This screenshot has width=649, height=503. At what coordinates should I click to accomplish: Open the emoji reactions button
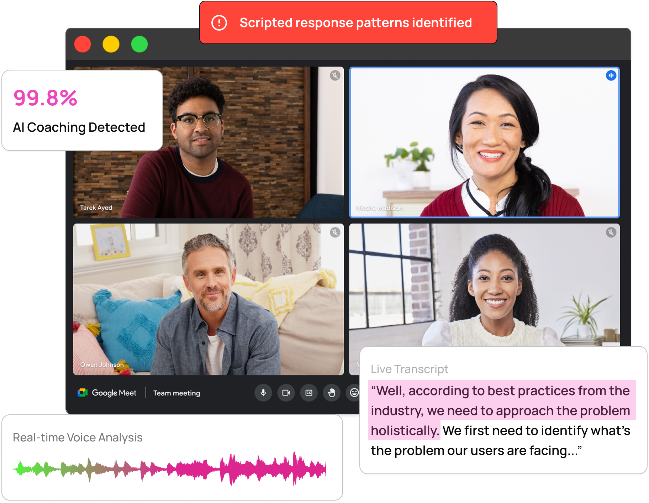pyautogui.click(x=354, y=393)
